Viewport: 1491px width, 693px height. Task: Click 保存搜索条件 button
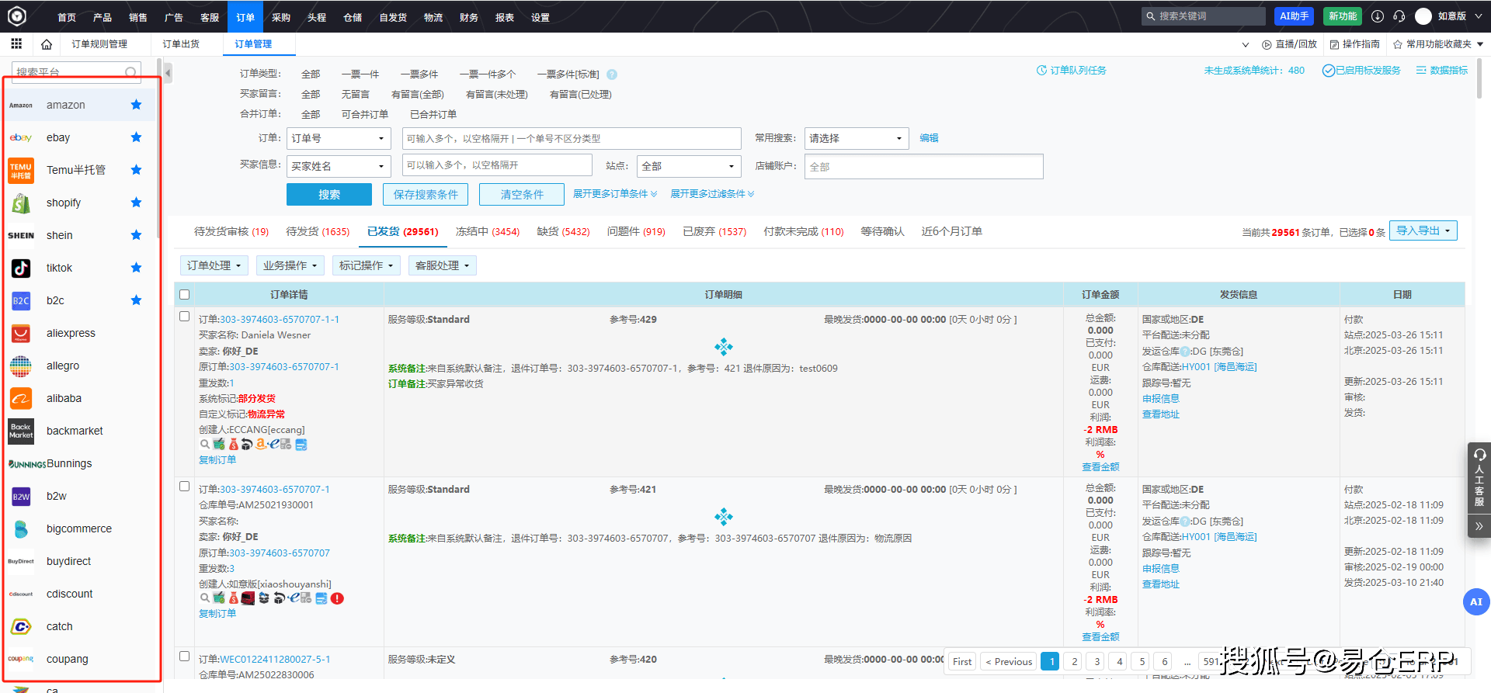[426, 194]
